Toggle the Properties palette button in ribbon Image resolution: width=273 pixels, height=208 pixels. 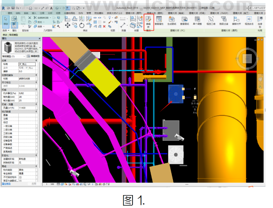tap(14, 25)
